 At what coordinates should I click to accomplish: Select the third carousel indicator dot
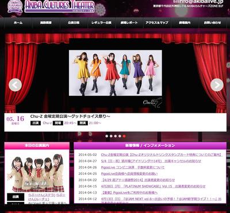[x=116, y=136]
